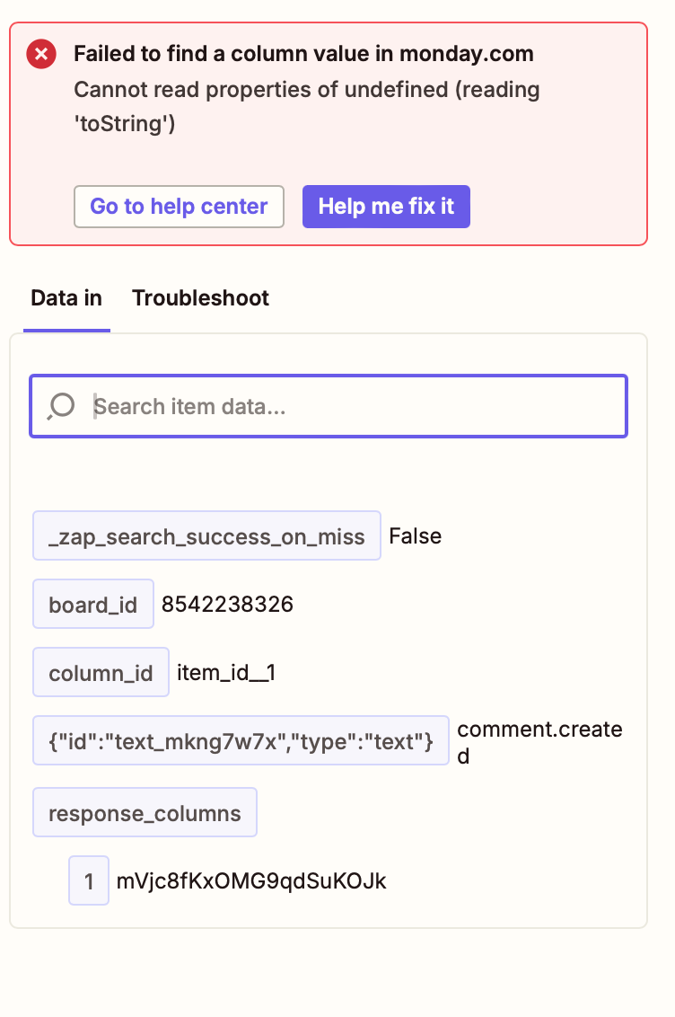Select the column_id key chip

point(101,673)
